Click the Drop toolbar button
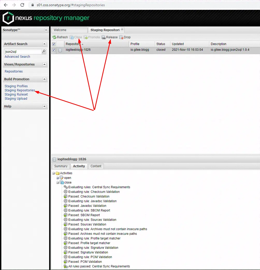Screen dimensions: 260x270 pyautogui.click(x=125, y=37)
